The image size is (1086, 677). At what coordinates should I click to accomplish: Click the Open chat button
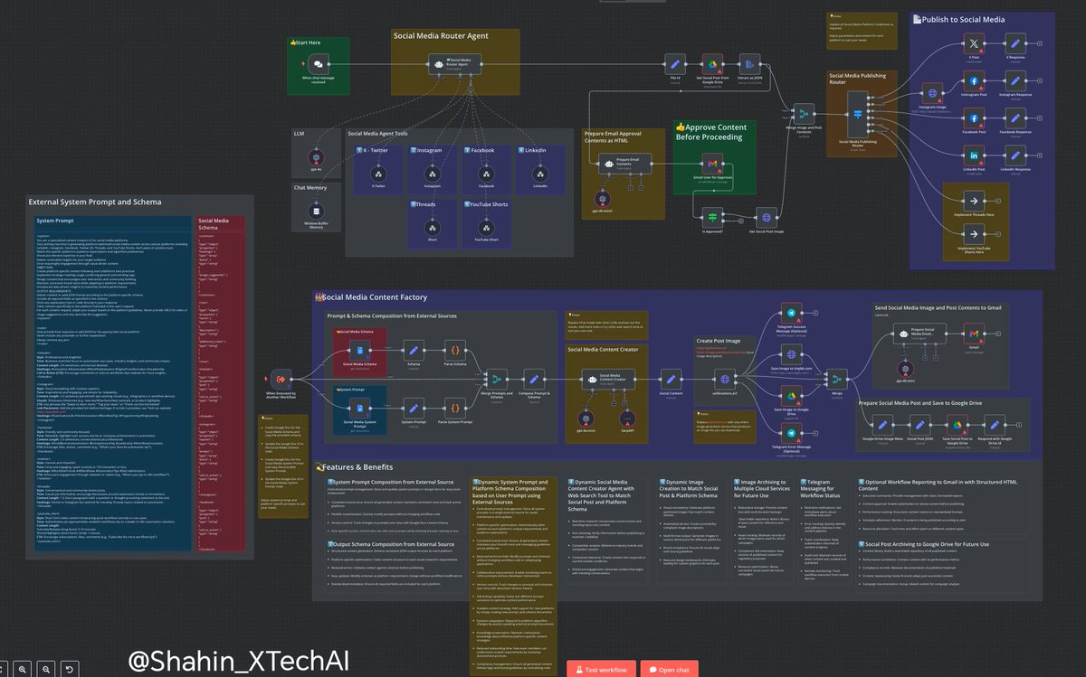click(669, 670)
